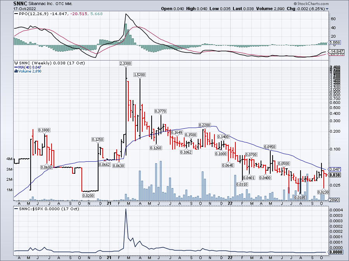Click the 0.0950 price label
Screen dimensions: 349x261
(x=270, y=147)
